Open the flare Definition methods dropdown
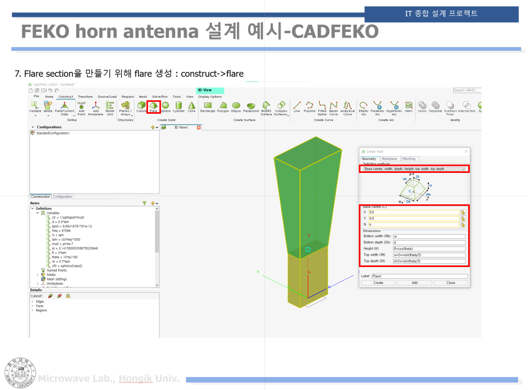This screenshot has height=390, width=528. click(x=414, y=169)
